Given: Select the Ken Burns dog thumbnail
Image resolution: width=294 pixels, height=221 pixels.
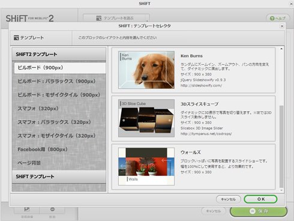Looking at the screenshot, I should (146, 70).
